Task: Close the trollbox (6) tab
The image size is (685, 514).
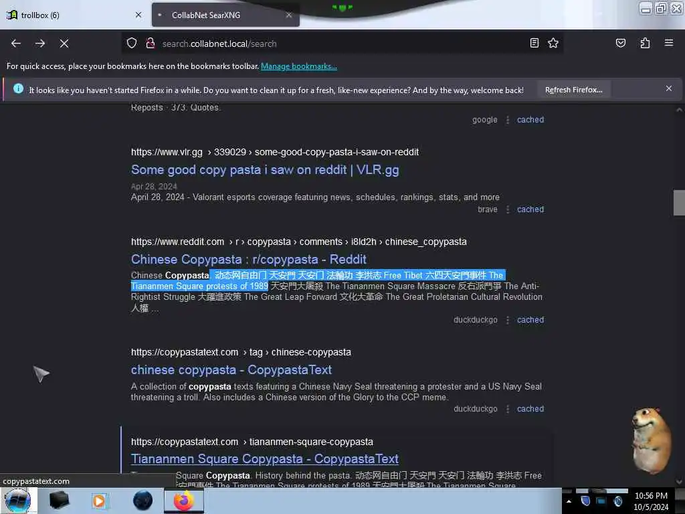Action: tap(138, 15)
